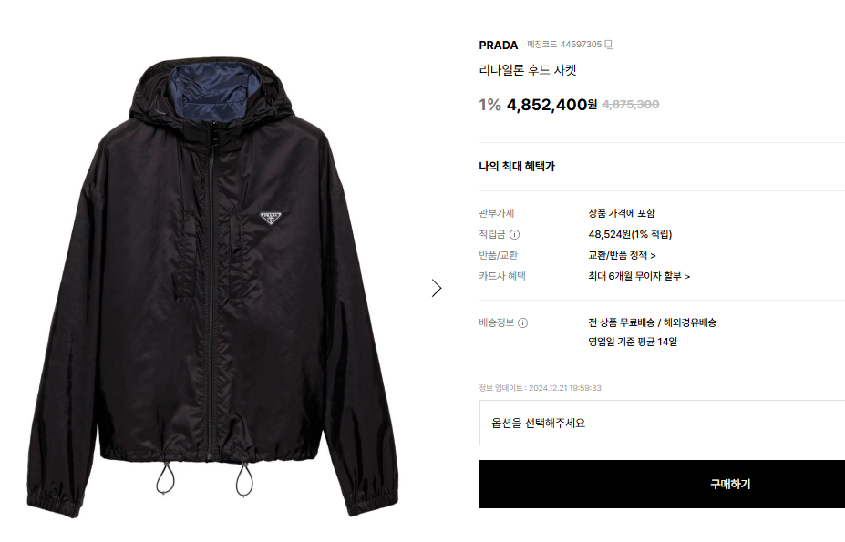This screenshot has height=542, width=845.
Task: Click the 카드사 혜택 label
Action: pyautogui.click(x=502, y=276)
